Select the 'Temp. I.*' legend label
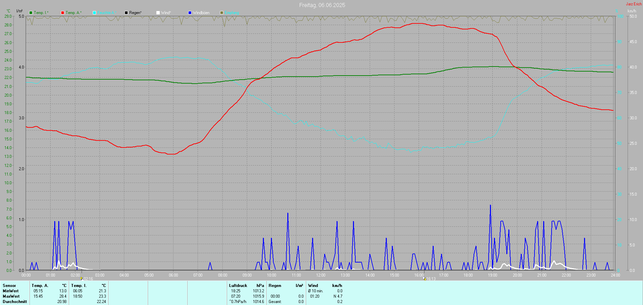643x305 pixels. coord(41,13)
